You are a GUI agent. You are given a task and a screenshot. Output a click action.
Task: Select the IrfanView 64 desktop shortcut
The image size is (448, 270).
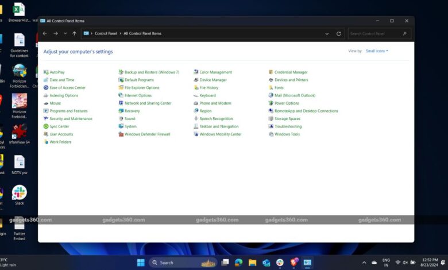pos(20,134)
